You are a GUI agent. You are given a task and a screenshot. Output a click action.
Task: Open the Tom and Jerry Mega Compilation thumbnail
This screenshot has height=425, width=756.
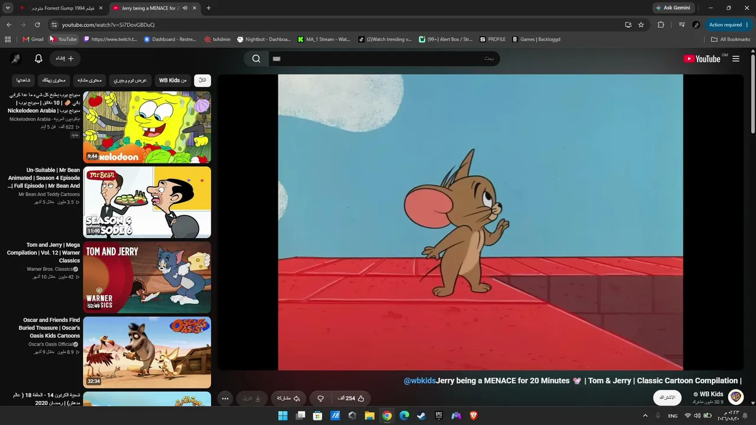point(147,277)
